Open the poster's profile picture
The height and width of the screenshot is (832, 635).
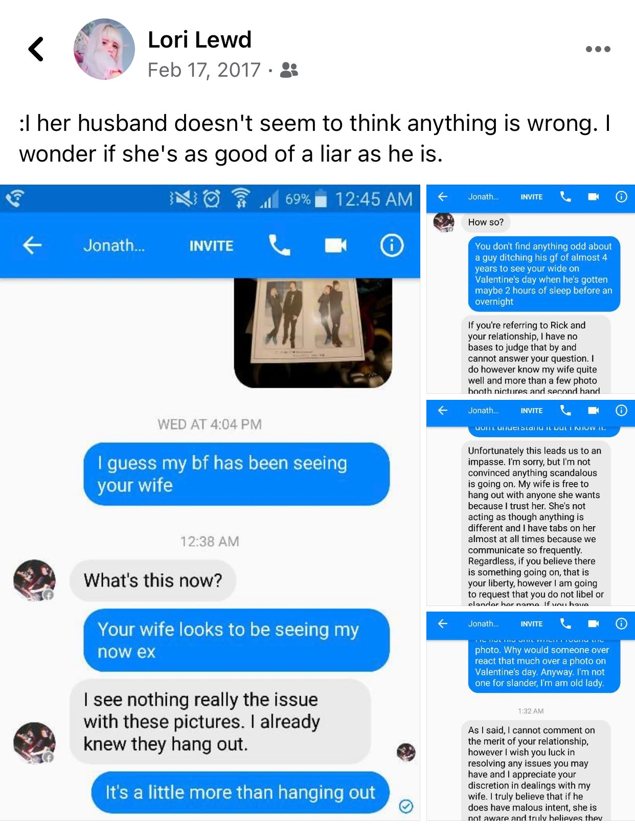pos(104,49)
